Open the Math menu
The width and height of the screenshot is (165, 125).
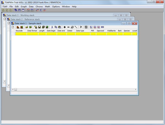pyautogui.click(x=48, y=6)
